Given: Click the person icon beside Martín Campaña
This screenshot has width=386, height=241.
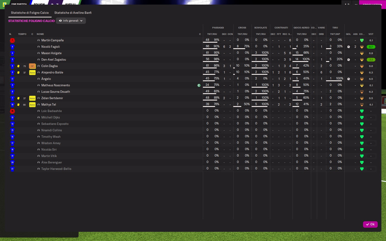Looking at the screenshot, I should click(39, 40).
